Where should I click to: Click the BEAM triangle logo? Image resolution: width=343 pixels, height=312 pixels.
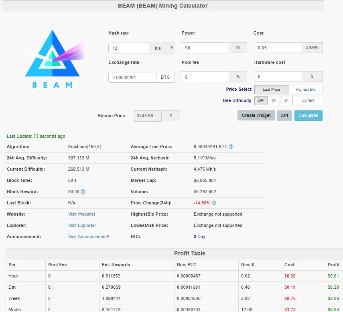pyautogui.click(x=53, y=59)
